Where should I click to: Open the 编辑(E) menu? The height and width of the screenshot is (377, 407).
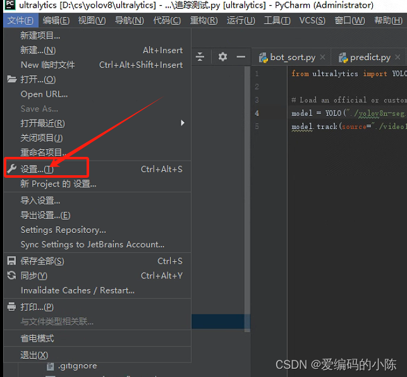click(x=56, y=20)
